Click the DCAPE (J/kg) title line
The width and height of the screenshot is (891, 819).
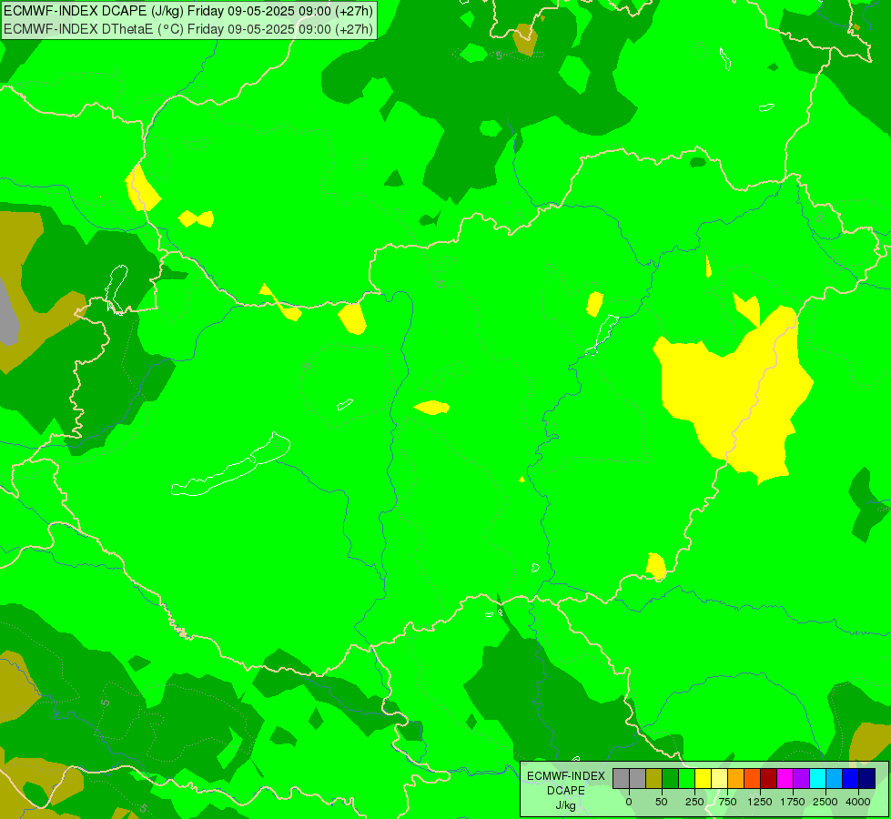tap(188, 10)
